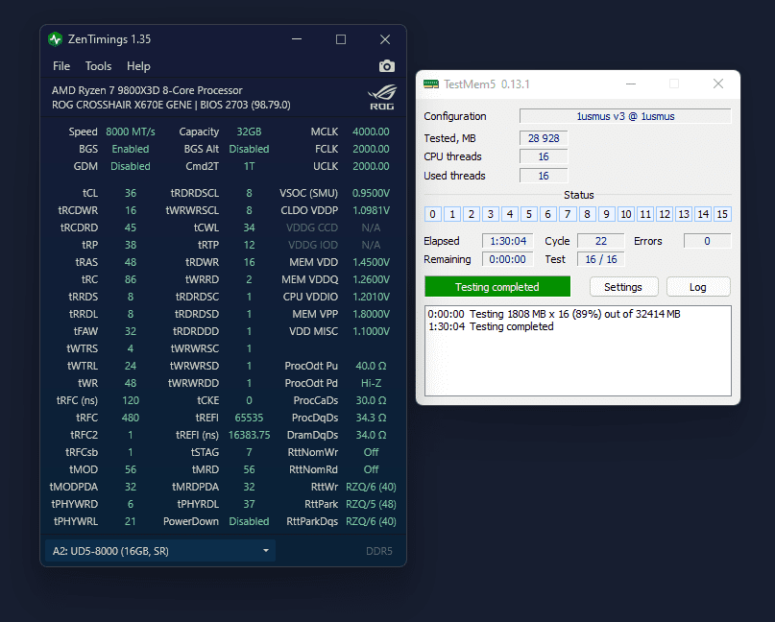Take a screenshot with the ZenTimings camera icon
The height and width of the screenshot is (622, 775).
point(386,66)
